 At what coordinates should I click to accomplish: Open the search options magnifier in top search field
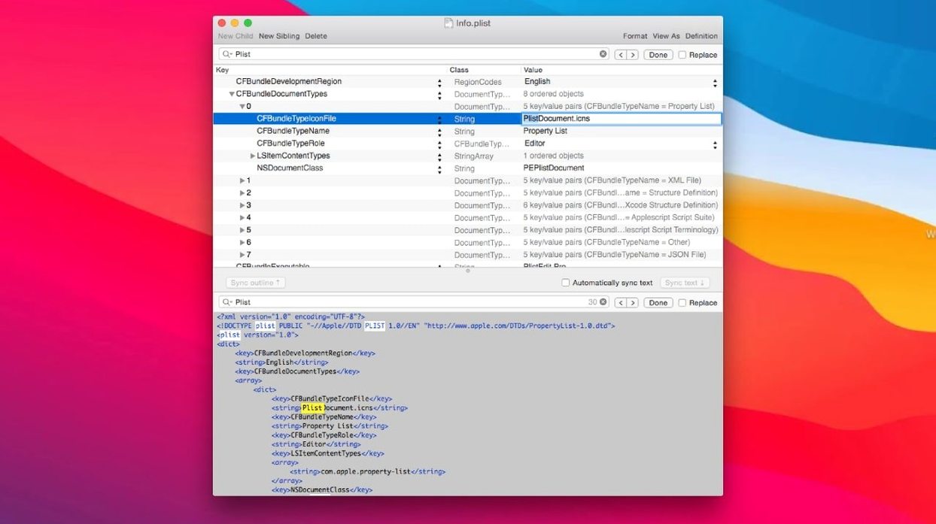tap(226, 54)
